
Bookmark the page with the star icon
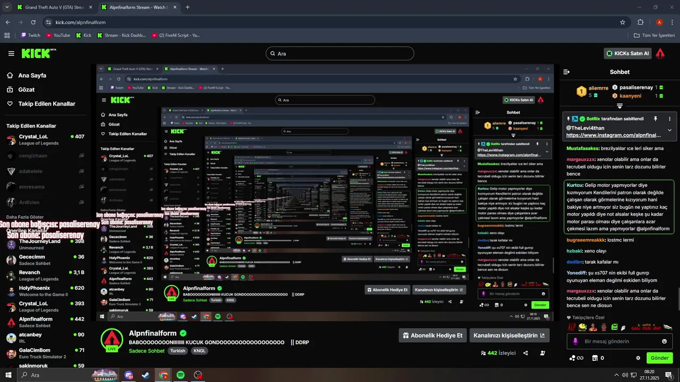[623, 22]
